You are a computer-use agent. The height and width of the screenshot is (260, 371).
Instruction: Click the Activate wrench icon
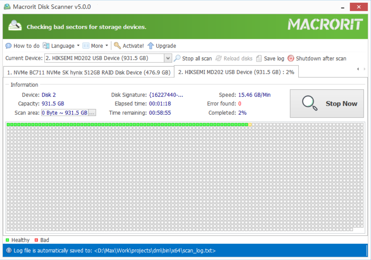(117, 45)
